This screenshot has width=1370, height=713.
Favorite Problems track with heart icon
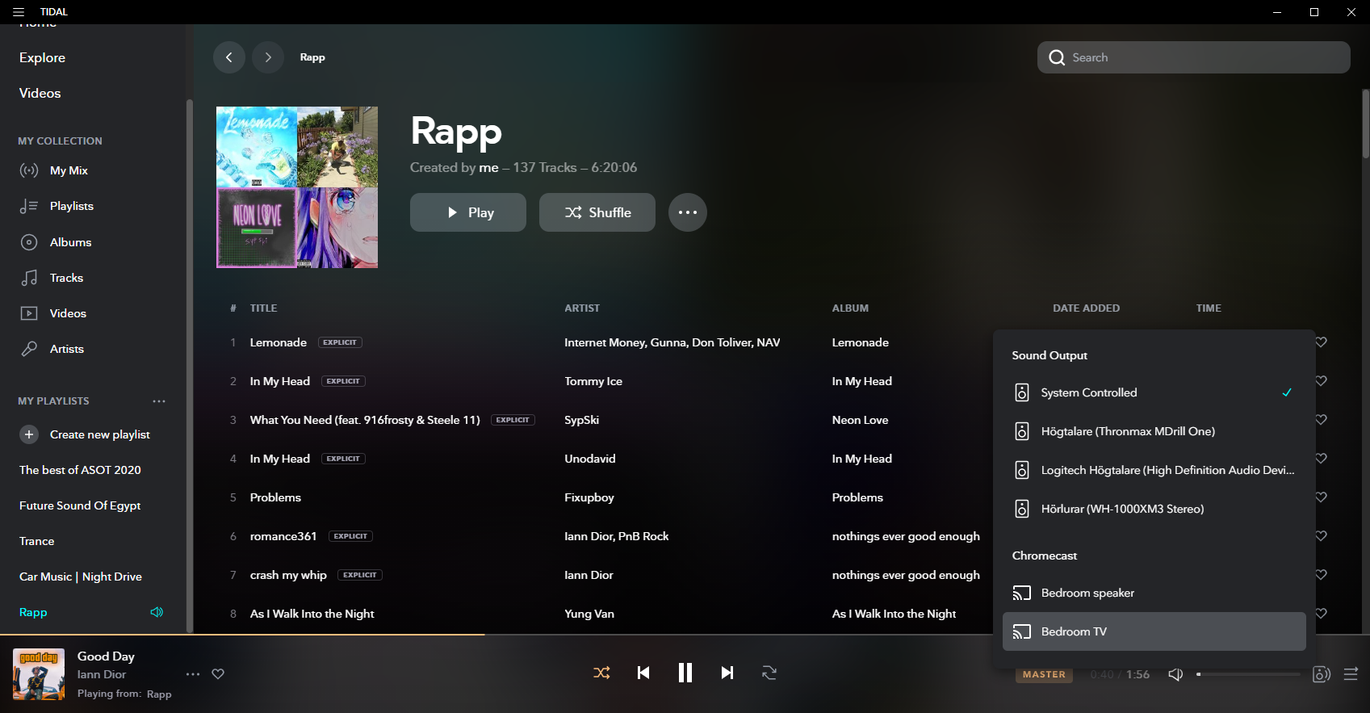(1322, 497)
